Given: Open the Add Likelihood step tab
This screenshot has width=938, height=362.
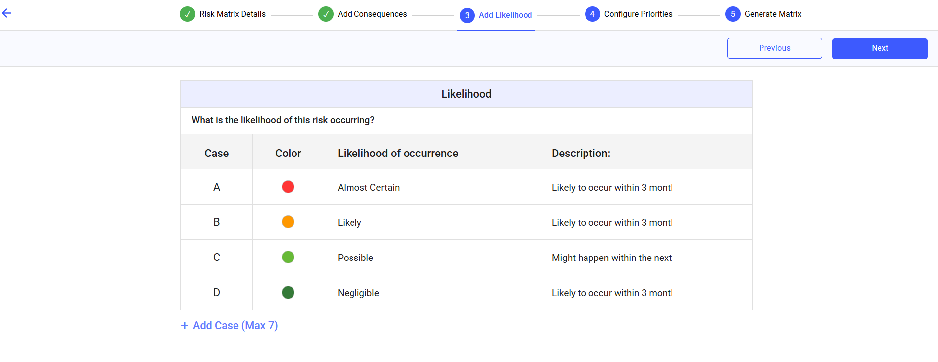Looking at the screenshot, I should [x=505, y=15].
